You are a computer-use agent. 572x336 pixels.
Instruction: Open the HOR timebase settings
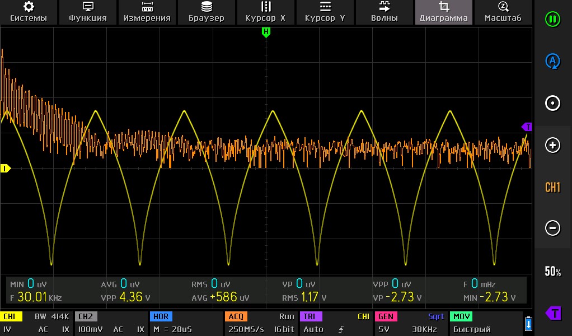[185, 324]
